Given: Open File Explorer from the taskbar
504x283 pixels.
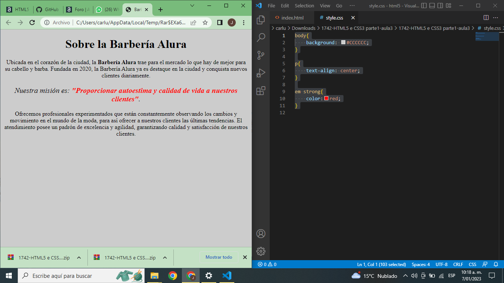Looking at the screenshot, I should 155,276.
